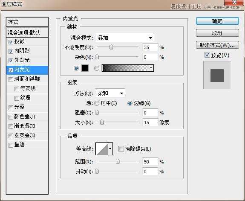Click the size value field showing 15
The width and height of the screenshot is (245, 201).
pos(150,122)
